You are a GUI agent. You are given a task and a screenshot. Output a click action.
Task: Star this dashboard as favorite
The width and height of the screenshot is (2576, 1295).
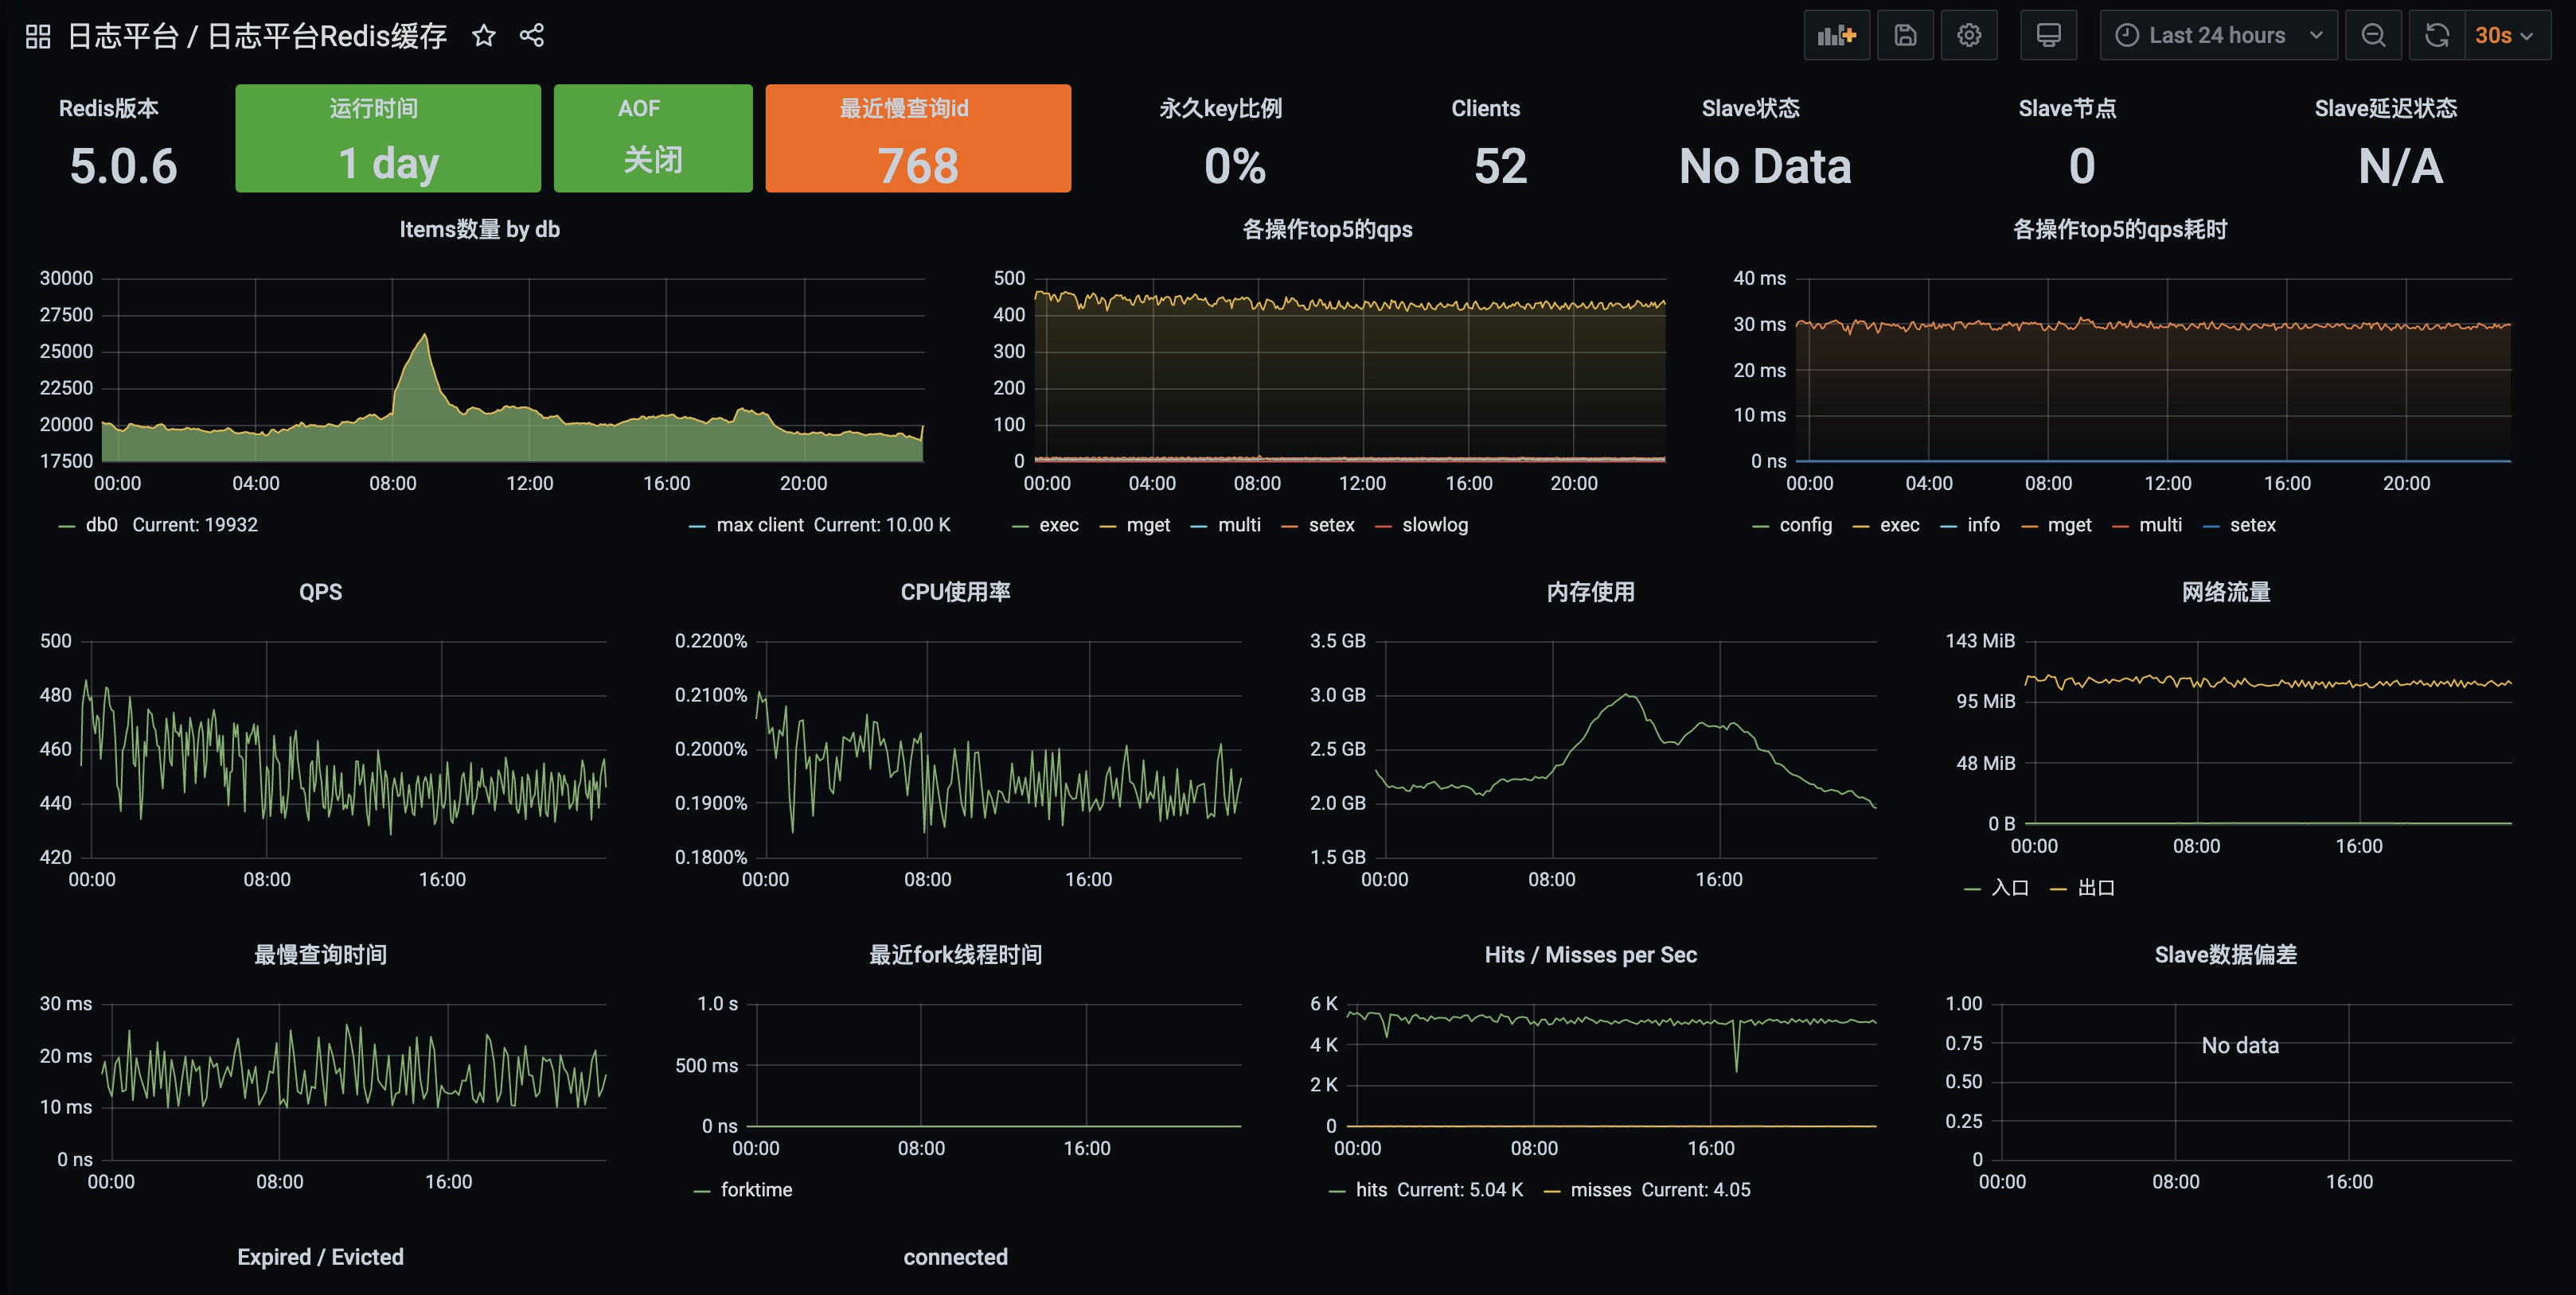[x=484, y=36]
